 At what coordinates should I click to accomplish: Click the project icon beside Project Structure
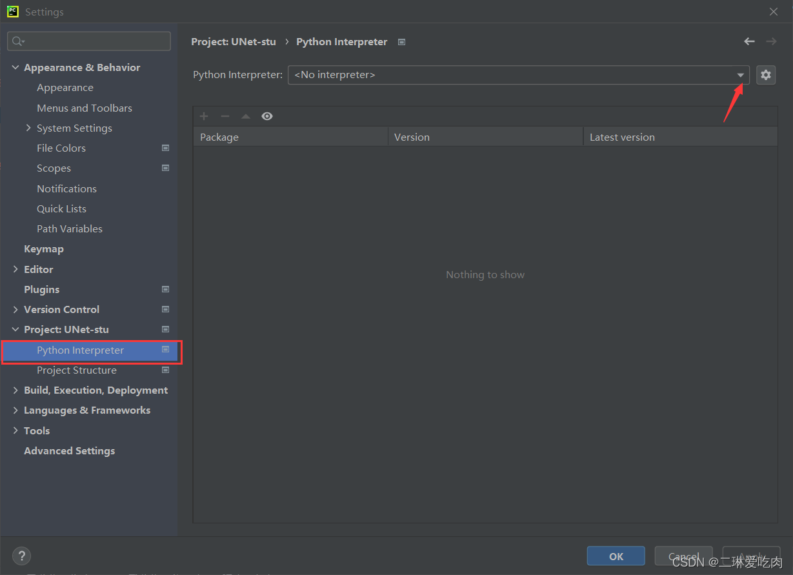click(165, 370)
